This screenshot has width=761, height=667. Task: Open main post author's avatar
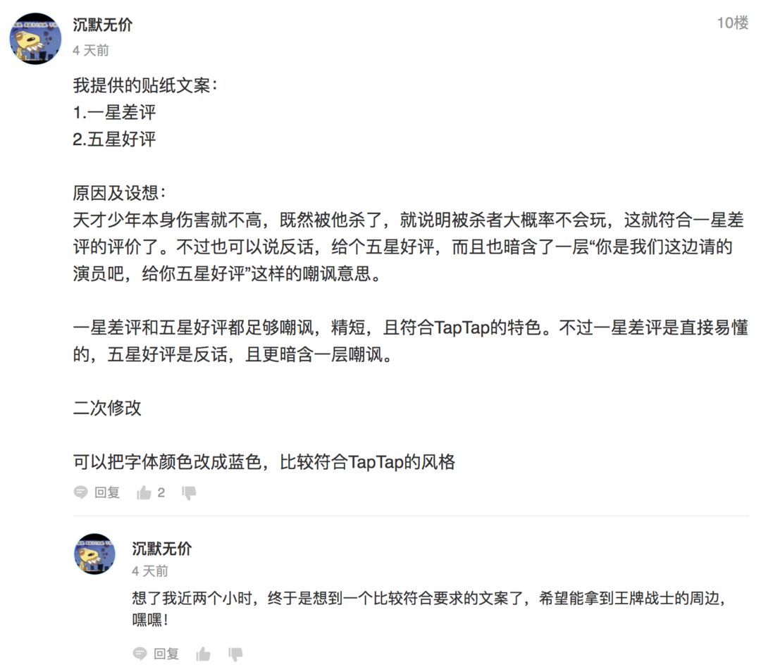click(x=35, y=38)
